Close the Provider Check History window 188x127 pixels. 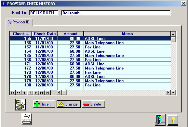[184, 4]
